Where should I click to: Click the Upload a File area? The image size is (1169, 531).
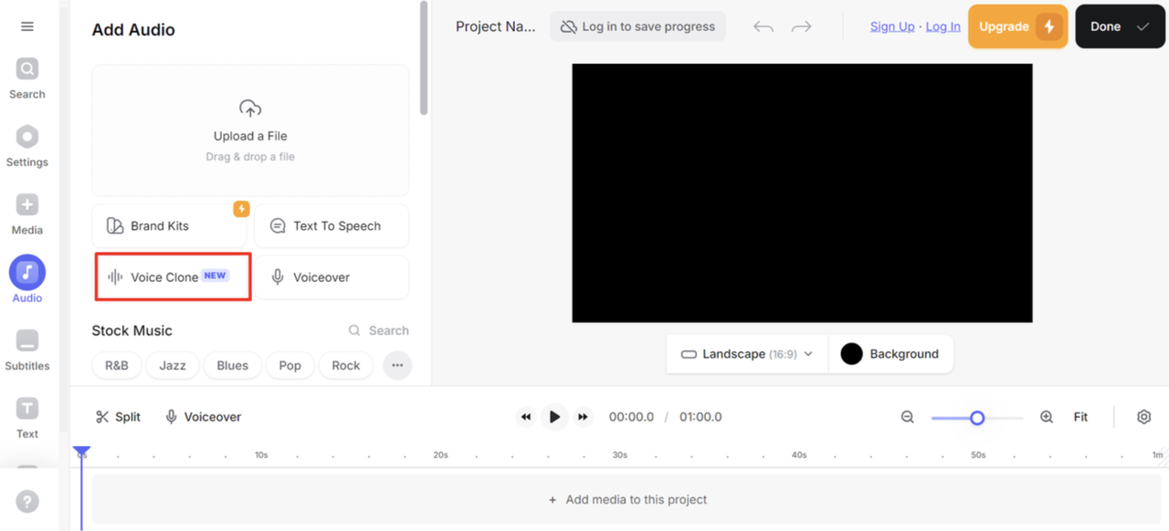(x=250, y=130)
